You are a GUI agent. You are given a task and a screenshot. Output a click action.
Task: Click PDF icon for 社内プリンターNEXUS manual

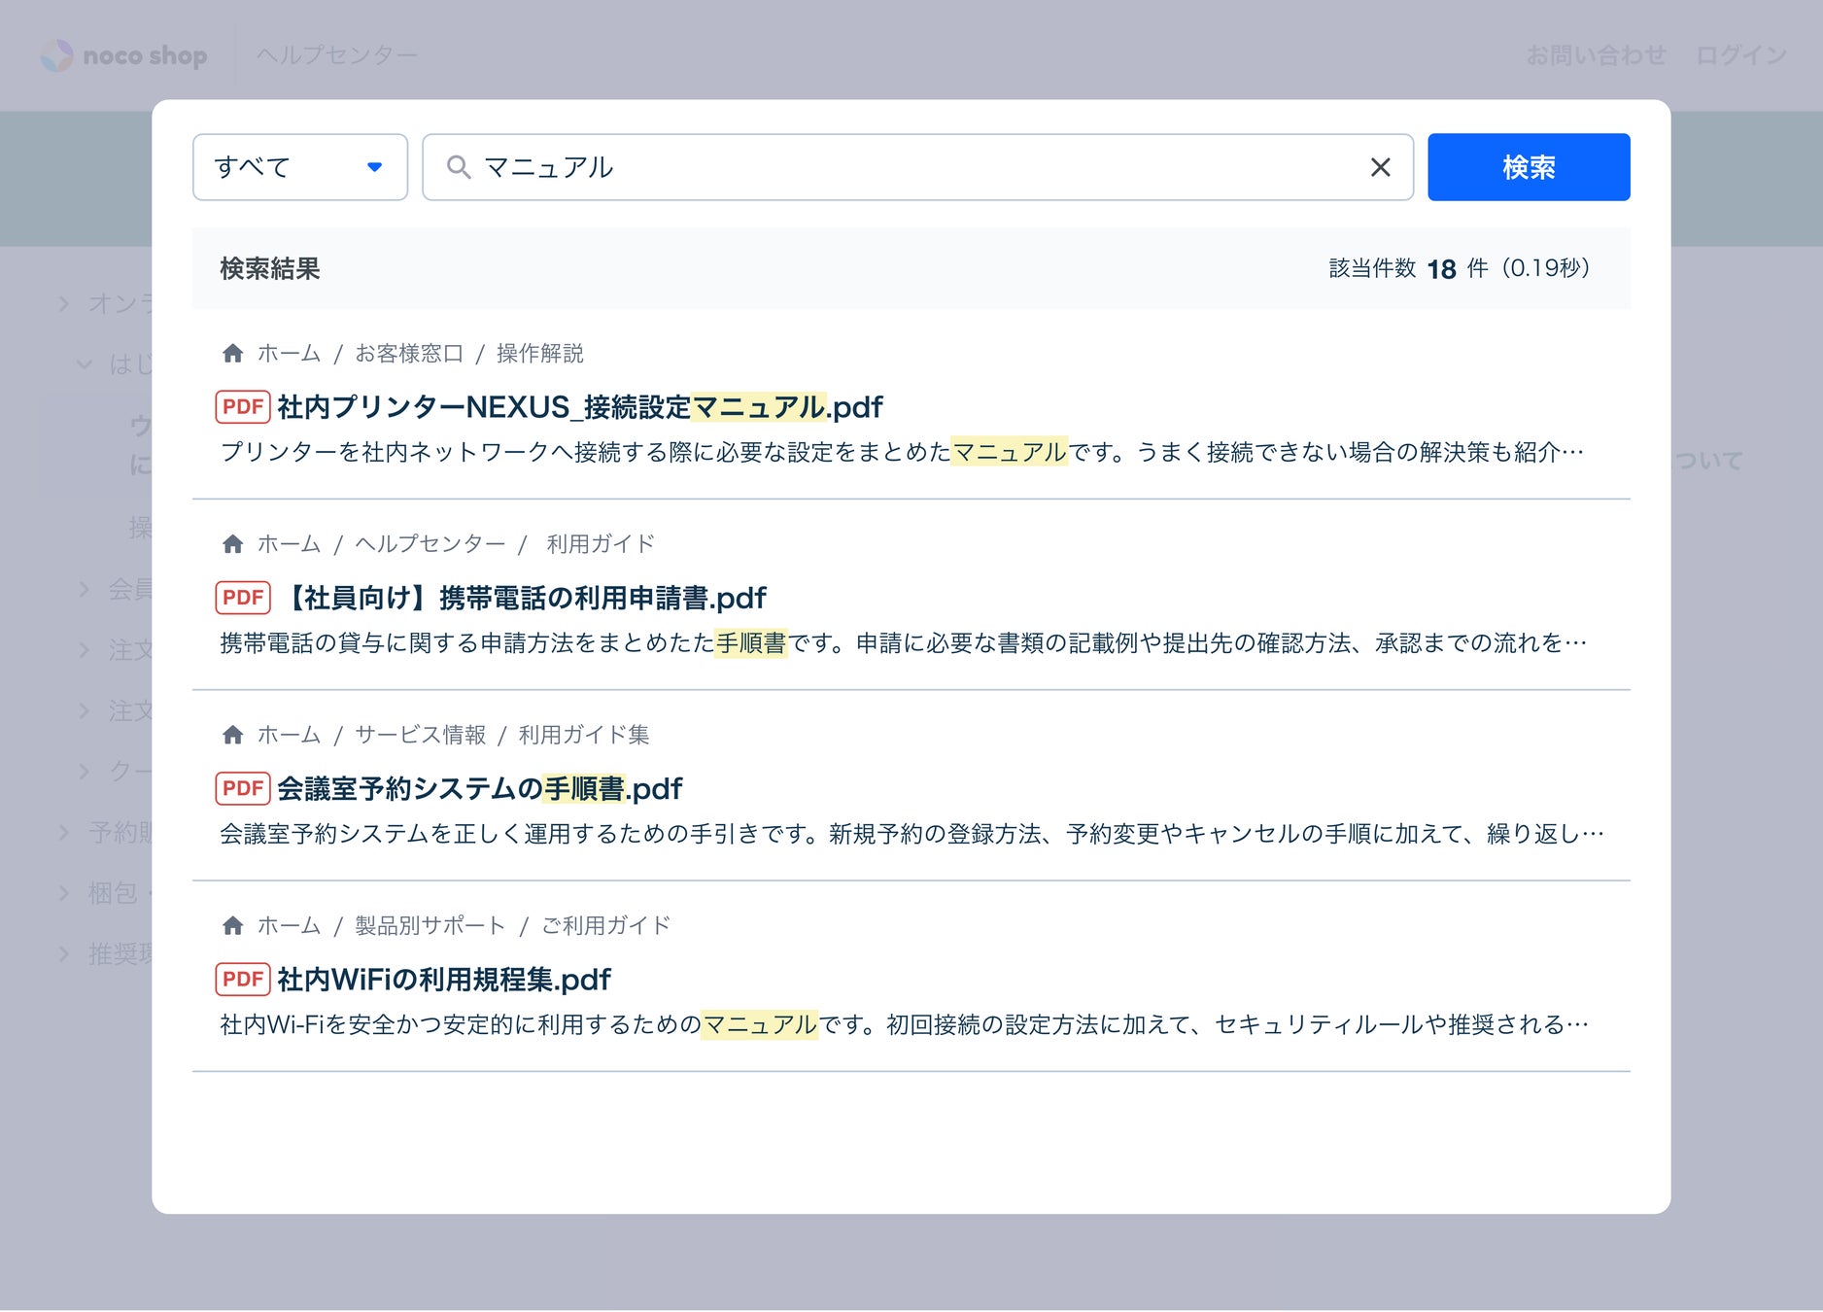242,406
